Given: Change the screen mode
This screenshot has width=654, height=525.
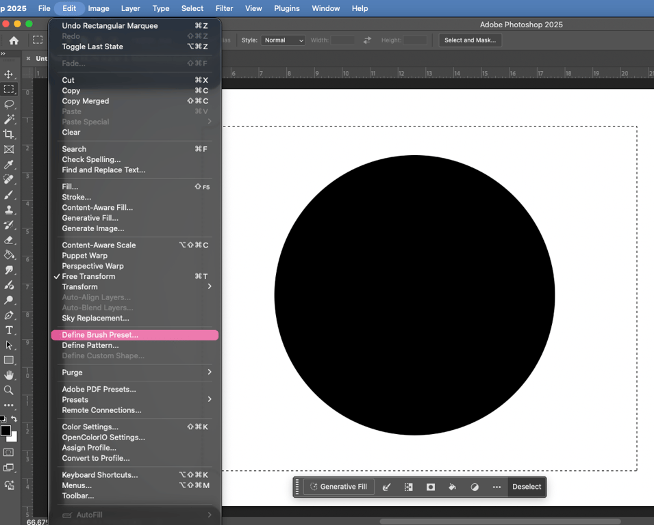Looking at the screenshot, I should (x=8, y=468).
